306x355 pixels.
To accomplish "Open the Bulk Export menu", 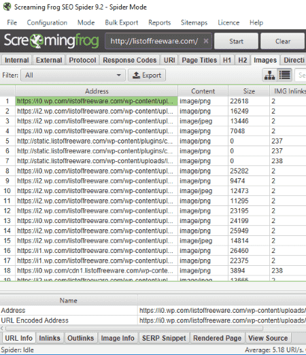I will coord(122,22).
